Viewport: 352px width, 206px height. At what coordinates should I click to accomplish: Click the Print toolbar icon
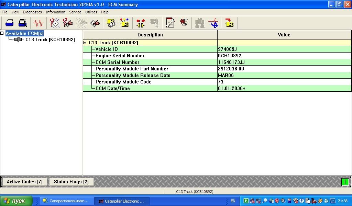[x=9, y=23]
